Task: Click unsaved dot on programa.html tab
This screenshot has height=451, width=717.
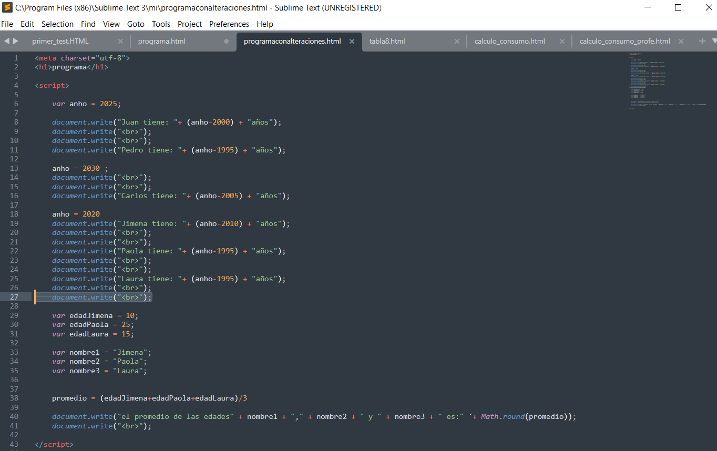Action: [x=227, y=42]
